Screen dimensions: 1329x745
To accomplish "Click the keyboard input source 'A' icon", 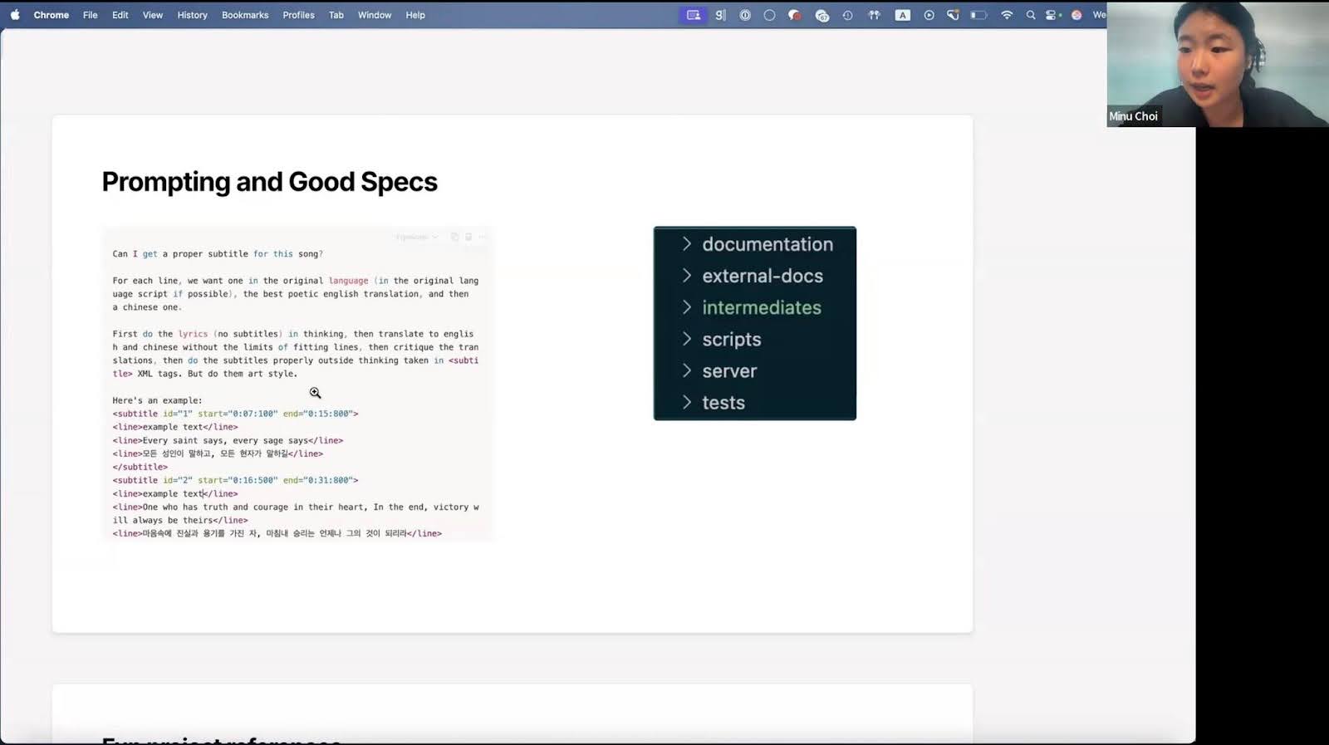I will tap(902, 15).
